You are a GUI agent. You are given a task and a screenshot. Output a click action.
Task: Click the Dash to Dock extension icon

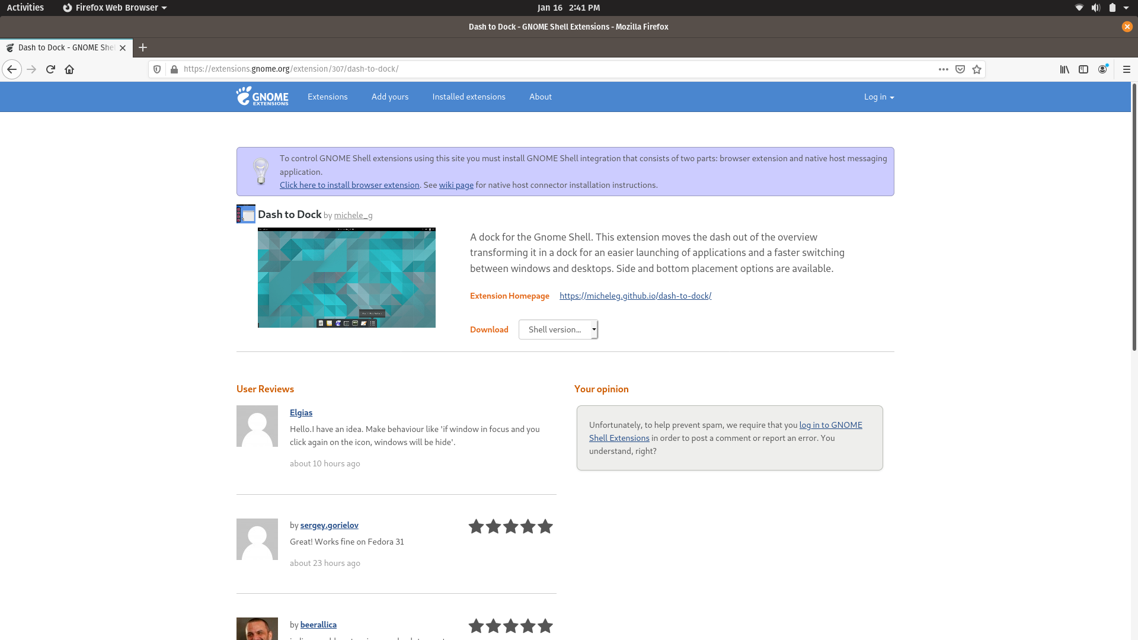246,214
